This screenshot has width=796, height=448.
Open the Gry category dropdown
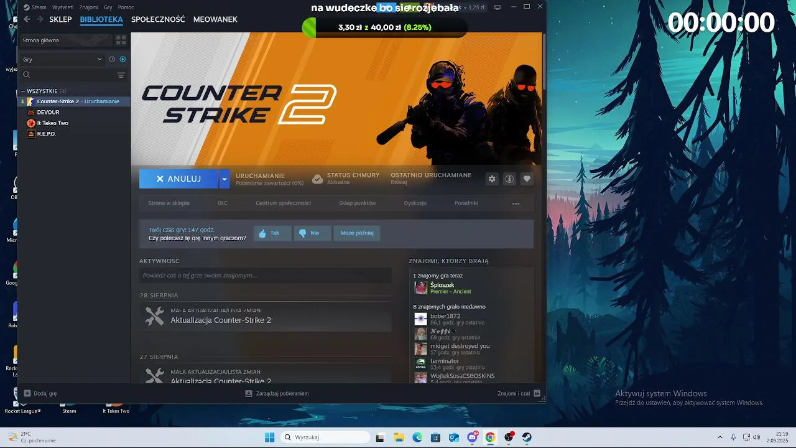pos(62,59)
